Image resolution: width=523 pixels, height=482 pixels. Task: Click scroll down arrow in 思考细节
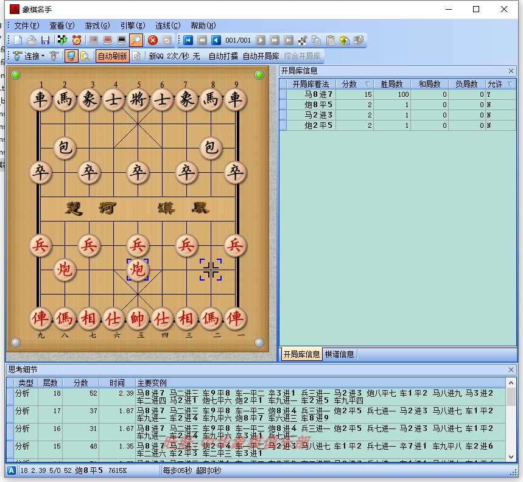(x=511, y=457)
